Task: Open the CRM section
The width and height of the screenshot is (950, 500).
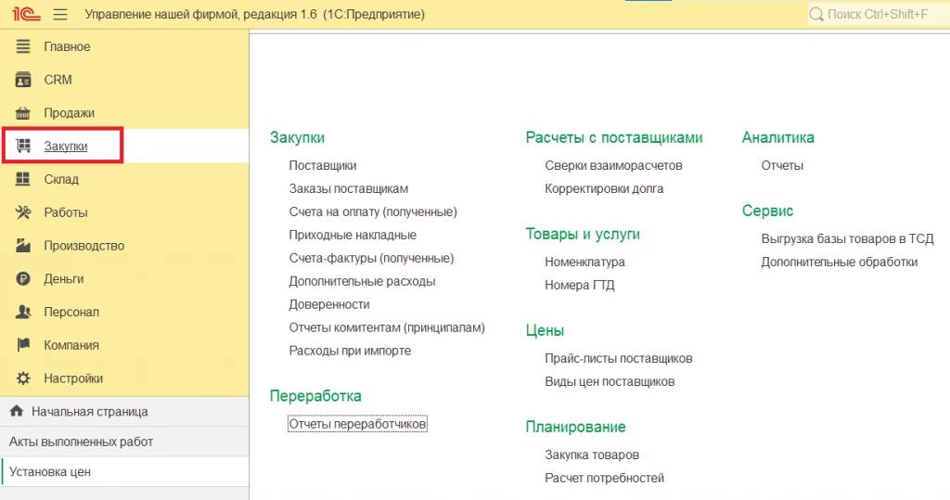Action: tap(124, 80)
